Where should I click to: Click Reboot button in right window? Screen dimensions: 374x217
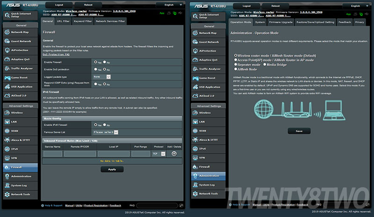click(x=275, y=6)
